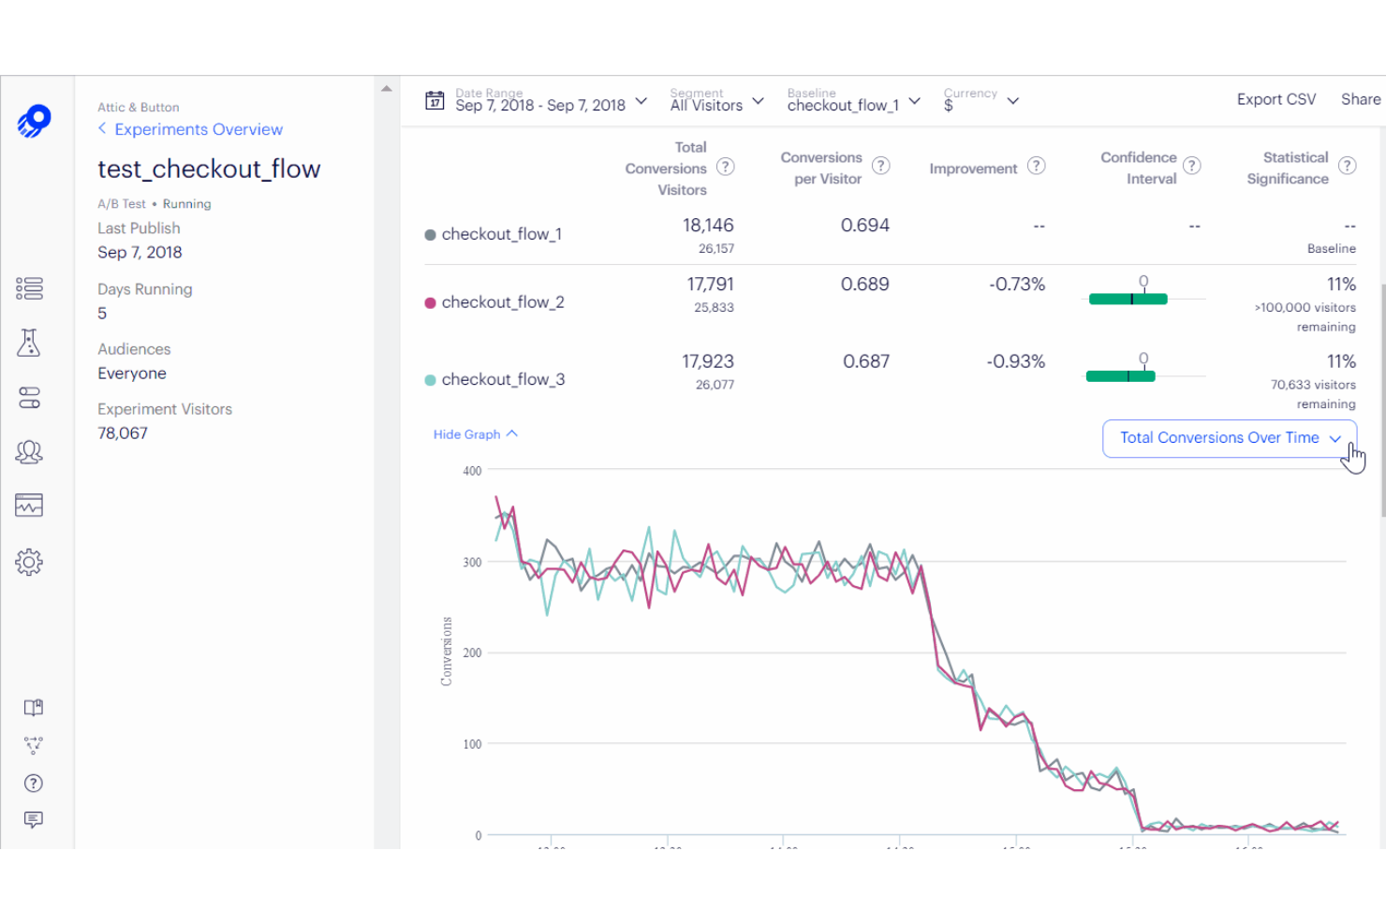Open the Audiences people icon
The image size is (1386, 924).
point(29,451)
